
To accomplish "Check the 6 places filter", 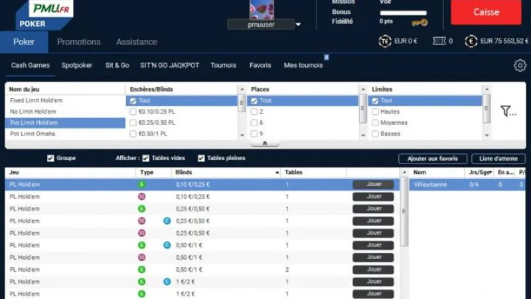I will [254, 123].
